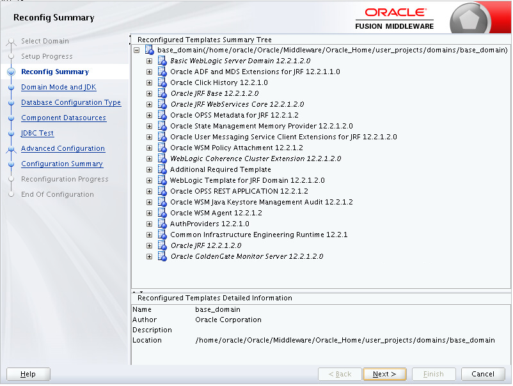Click the Oracle GoldenGate Monitor Server icon
This screenshot has width=513, height=386.
tap(162, 256)
